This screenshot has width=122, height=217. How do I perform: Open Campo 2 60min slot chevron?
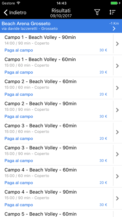(117, 88)
